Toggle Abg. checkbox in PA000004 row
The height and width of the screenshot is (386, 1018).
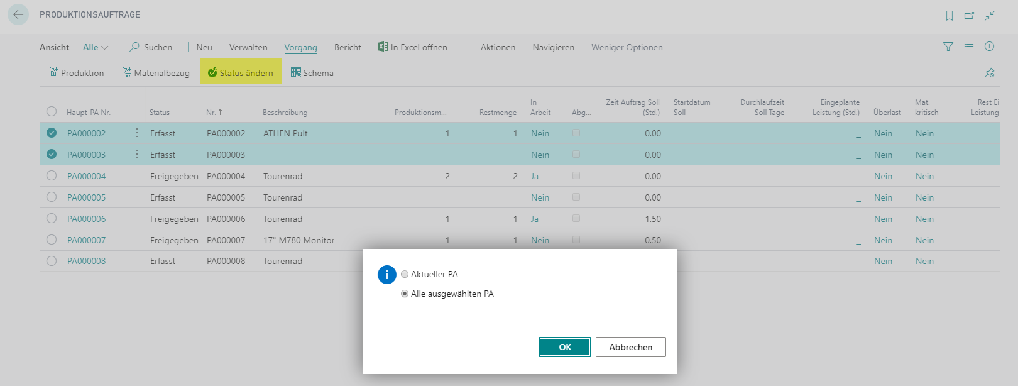point(576,175)
